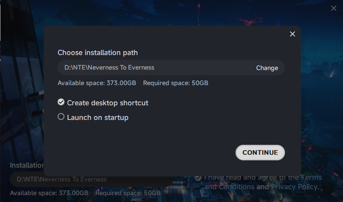This screenshot has width=343, height=202.
Task: Click the background window's Available space: 373.00GB text
Action: [x=49, y=193]
